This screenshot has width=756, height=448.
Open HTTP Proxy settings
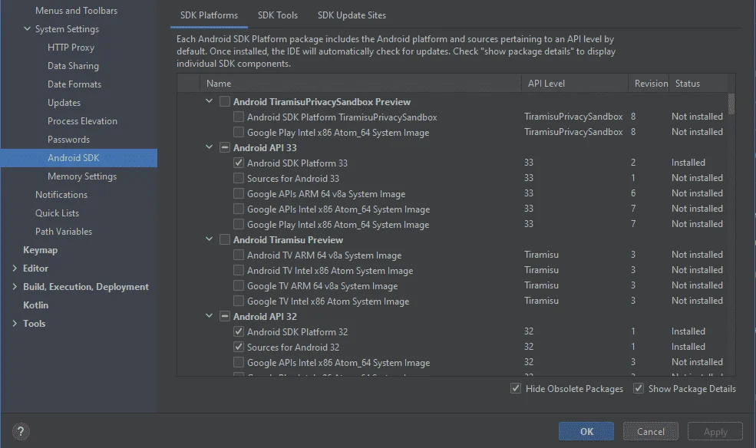[x=71, y=48]
